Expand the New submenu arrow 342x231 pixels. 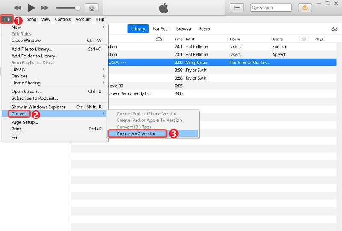pos(103,27)
